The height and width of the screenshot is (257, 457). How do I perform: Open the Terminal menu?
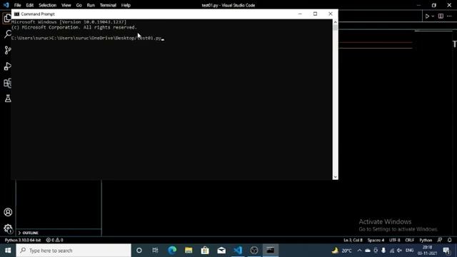point(108,5)
